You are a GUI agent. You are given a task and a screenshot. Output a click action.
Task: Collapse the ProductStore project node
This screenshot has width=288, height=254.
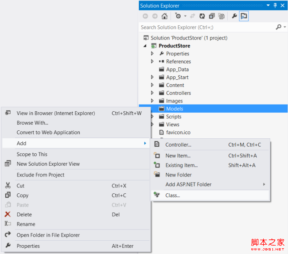[145, 46]
